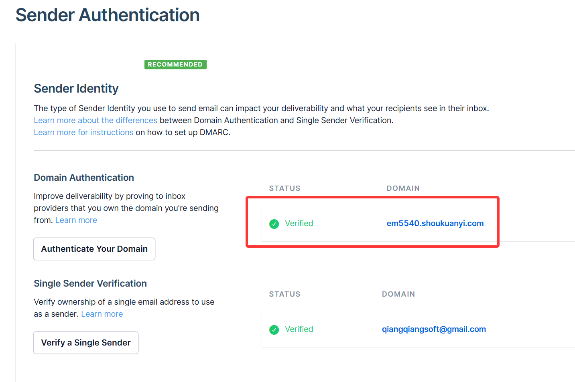Open the qiangqiangsoft@gmail.com sender link
The image size is (575, 382).
coord(434,329)
